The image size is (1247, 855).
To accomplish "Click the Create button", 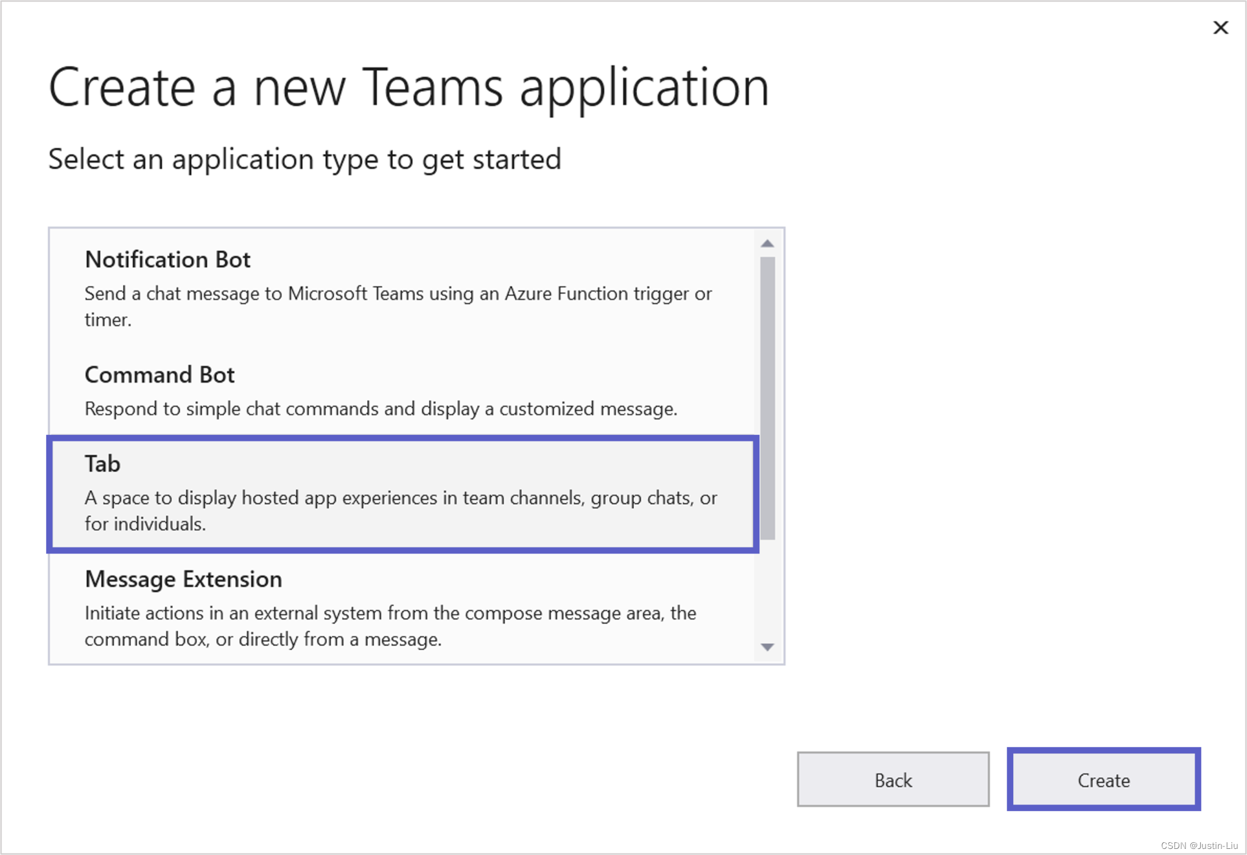I will (1103, 779).
